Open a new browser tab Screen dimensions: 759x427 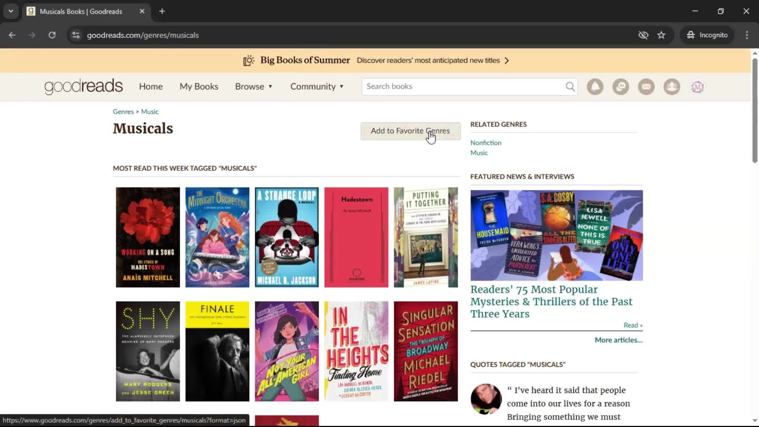click(162, 11)
